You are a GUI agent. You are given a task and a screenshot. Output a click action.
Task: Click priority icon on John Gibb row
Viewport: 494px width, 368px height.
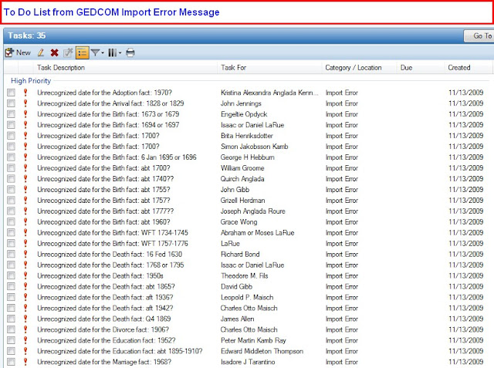tap(25, 190)
